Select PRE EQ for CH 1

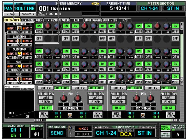[46, 88]
